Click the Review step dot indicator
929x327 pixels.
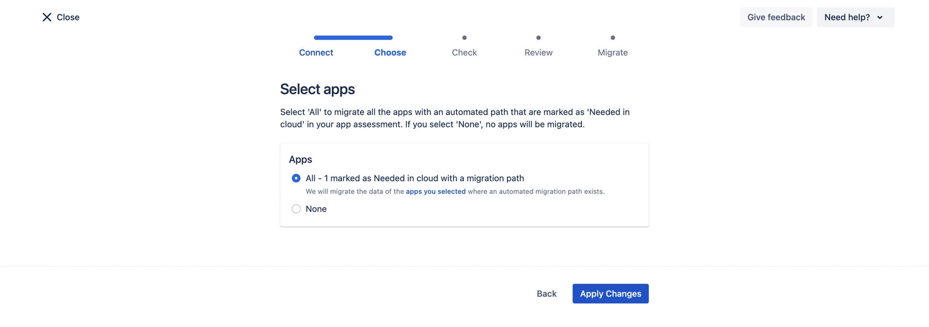[538, 38]
